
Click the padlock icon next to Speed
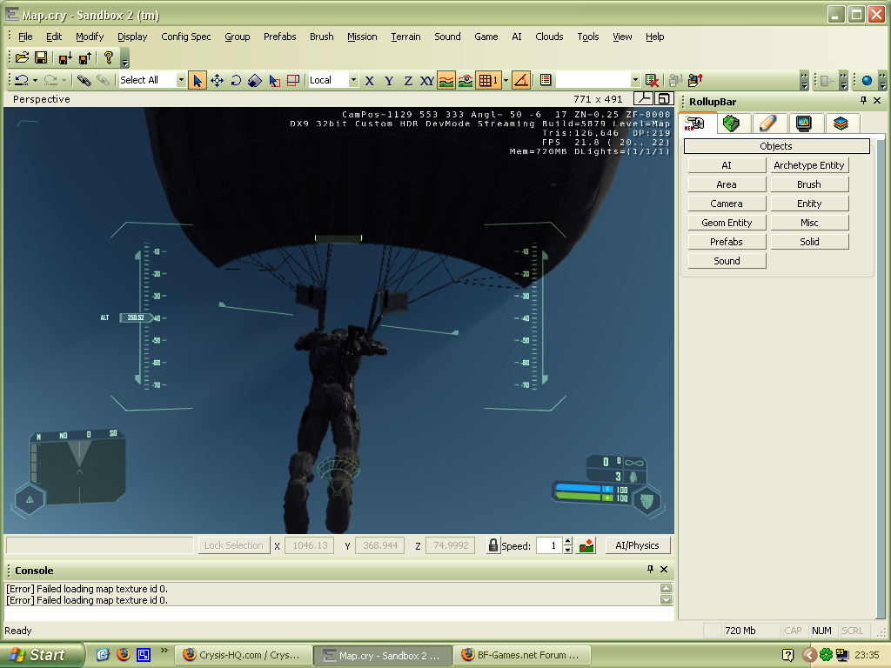point(493,545)
